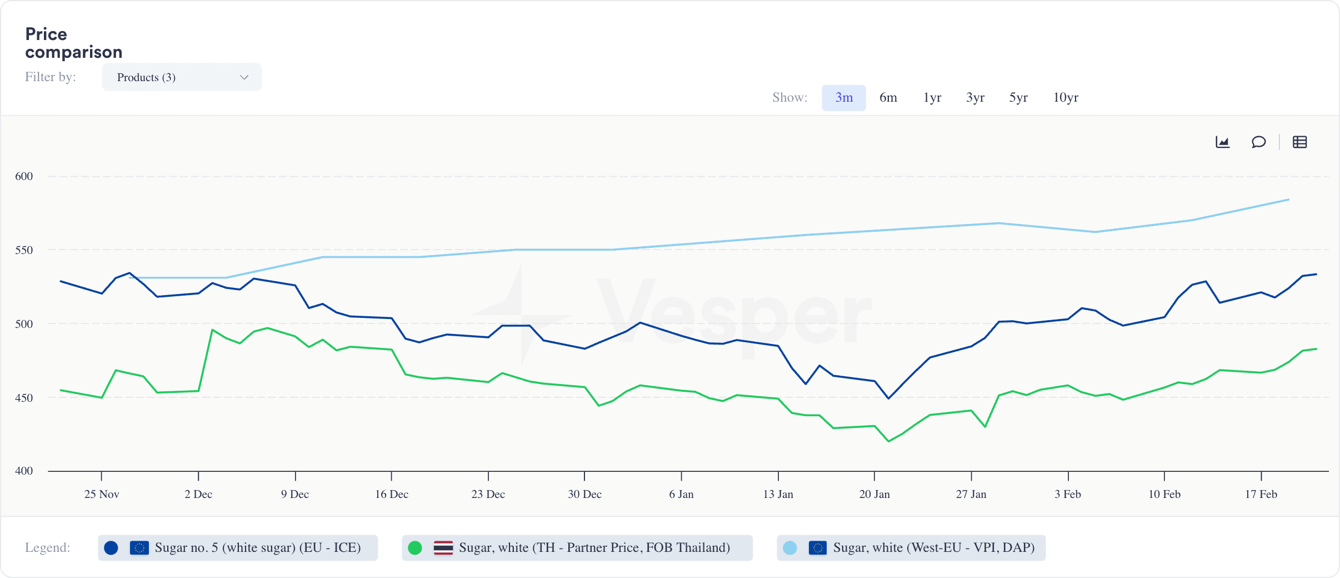This screenshot has width=1340, height=578.
Task: Open the comments speech bubble icon
Action: pos(1258,142)
